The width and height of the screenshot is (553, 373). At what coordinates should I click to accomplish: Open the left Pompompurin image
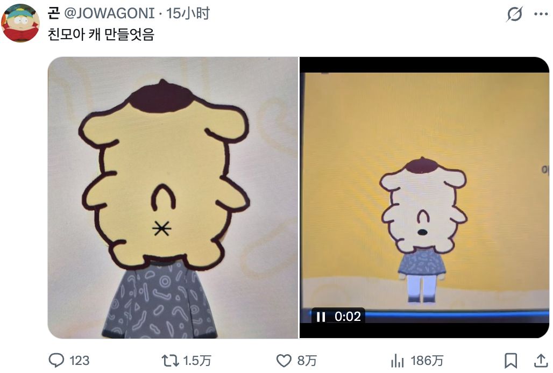click(x=173, y=198)
